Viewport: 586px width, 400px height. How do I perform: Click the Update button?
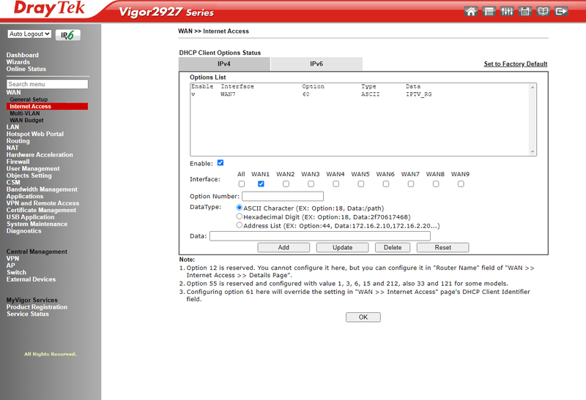[x=342, y=247]
